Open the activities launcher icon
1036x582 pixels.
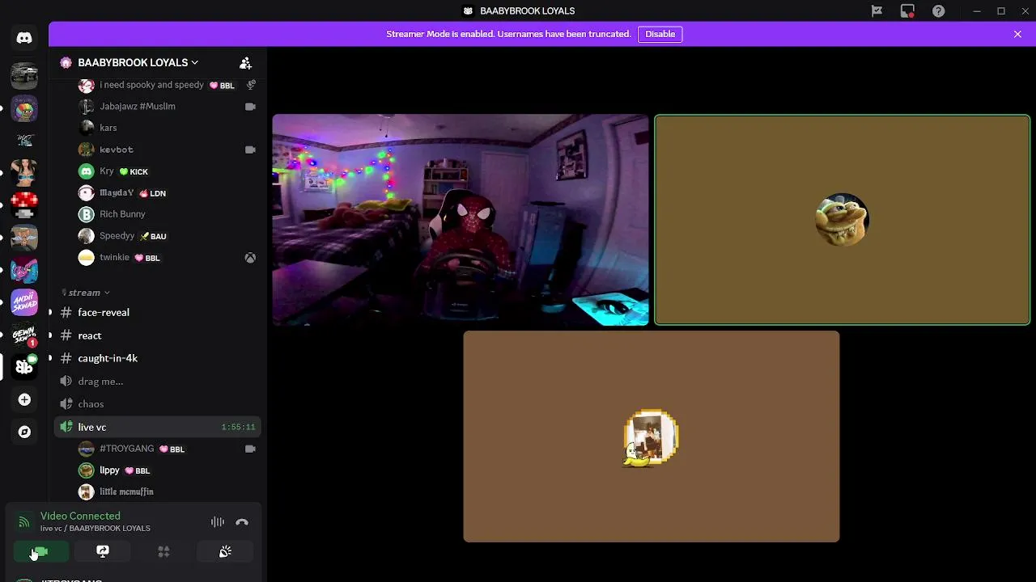pyautogui.click(x=163, y=551)
